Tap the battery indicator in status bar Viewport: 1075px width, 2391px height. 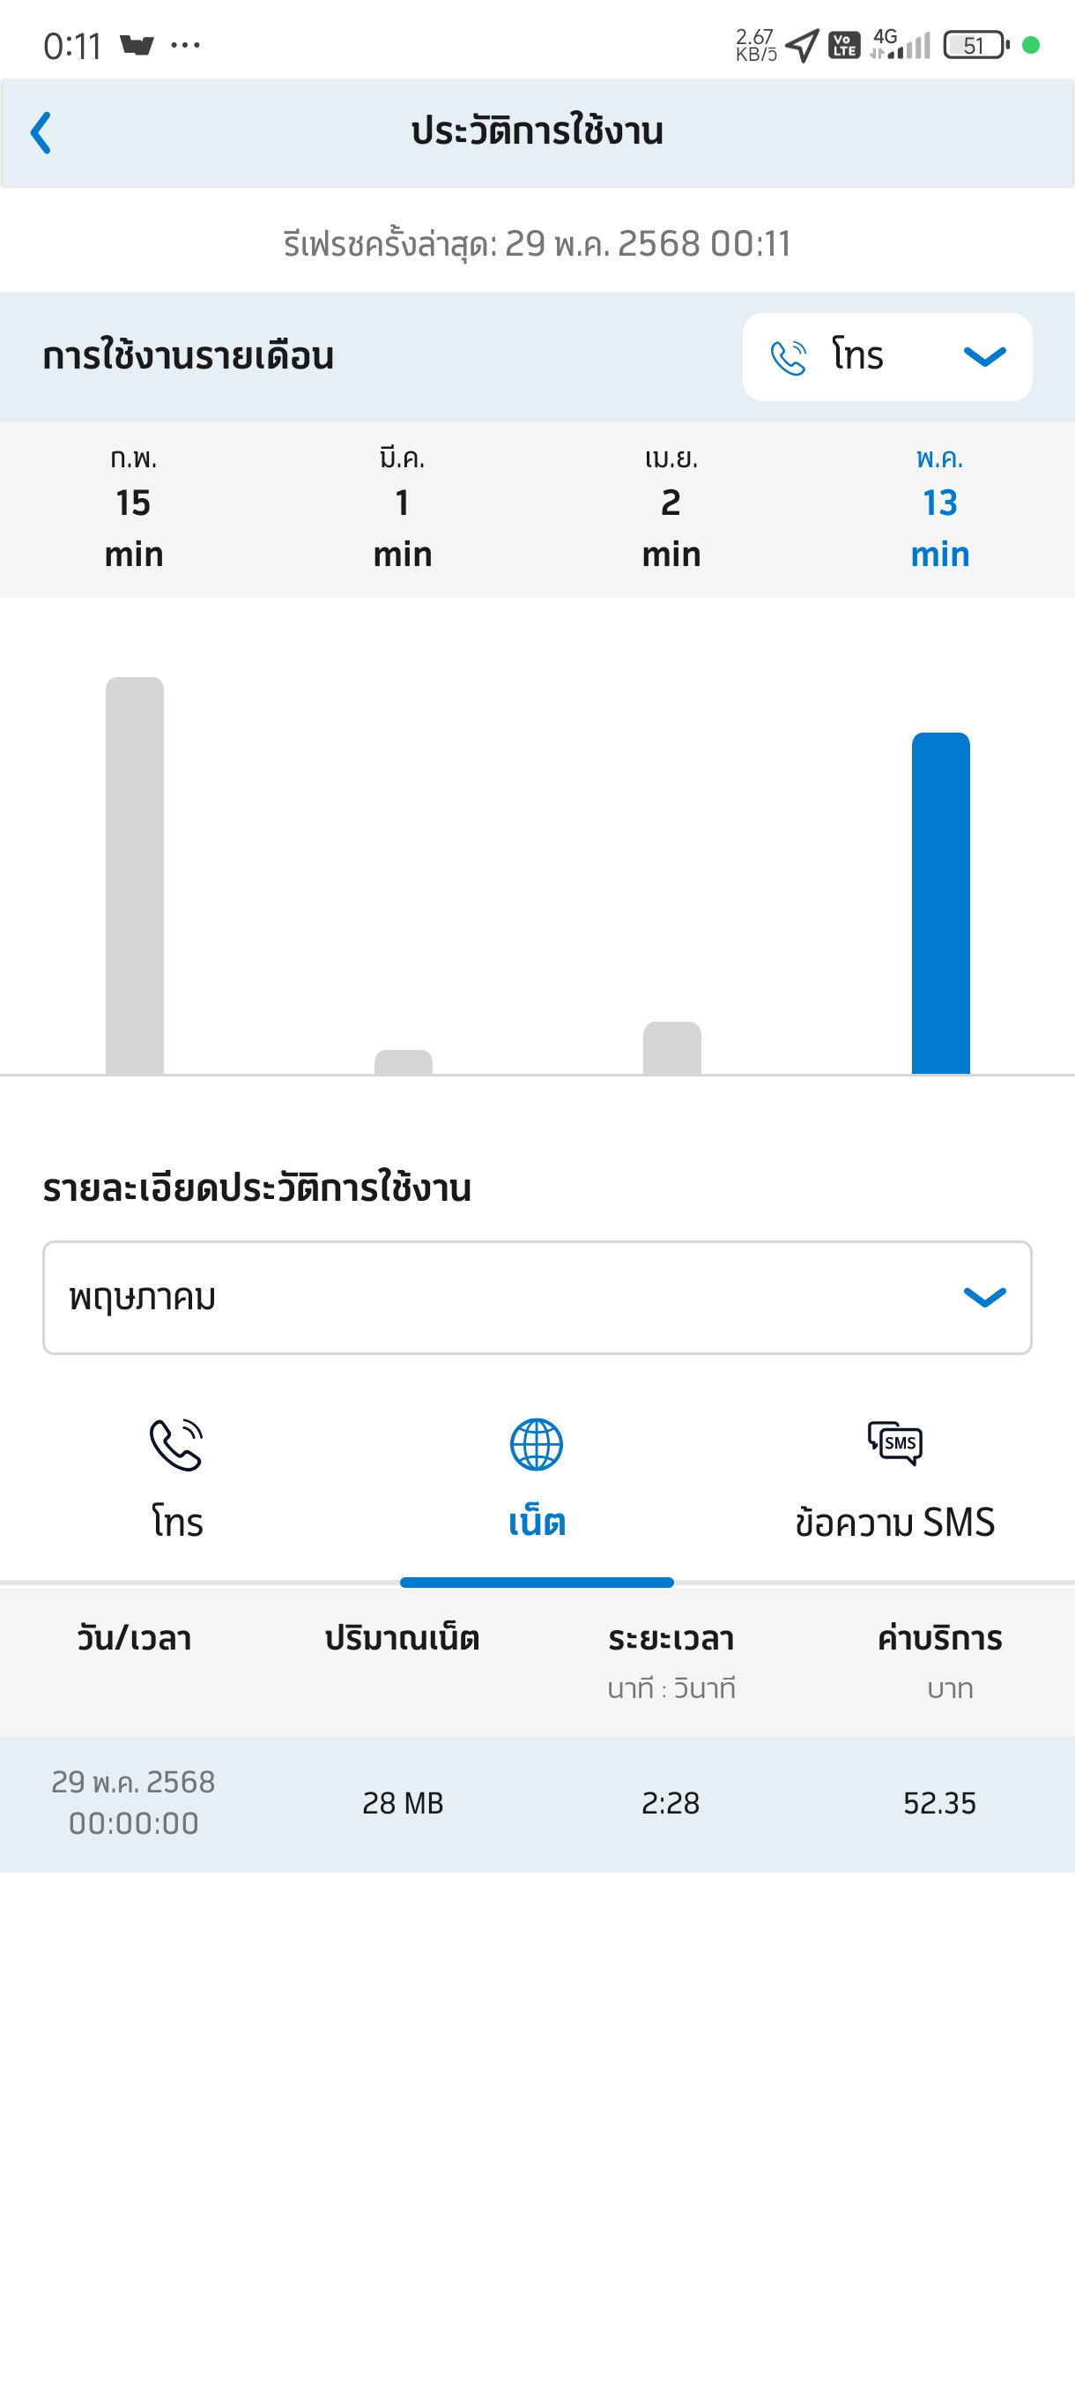(x=975, y=45)
